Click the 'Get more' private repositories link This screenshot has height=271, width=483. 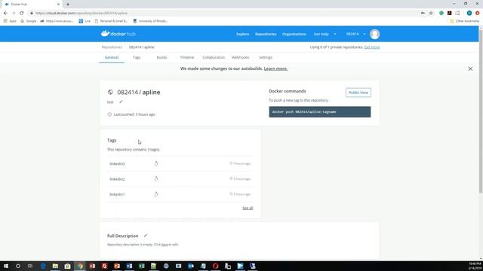point(372,47)
